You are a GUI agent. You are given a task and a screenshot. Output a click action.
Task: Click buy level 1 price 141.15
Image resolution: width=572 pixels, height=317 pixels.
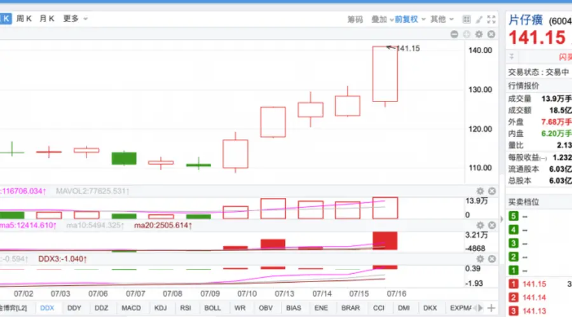[x=534, y=284]
